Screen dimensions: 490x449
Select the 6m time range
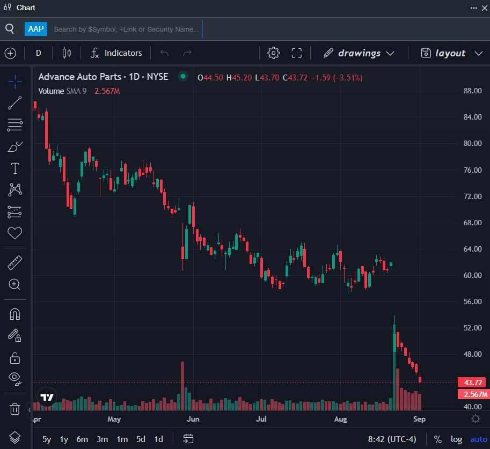tap(82, 439)
